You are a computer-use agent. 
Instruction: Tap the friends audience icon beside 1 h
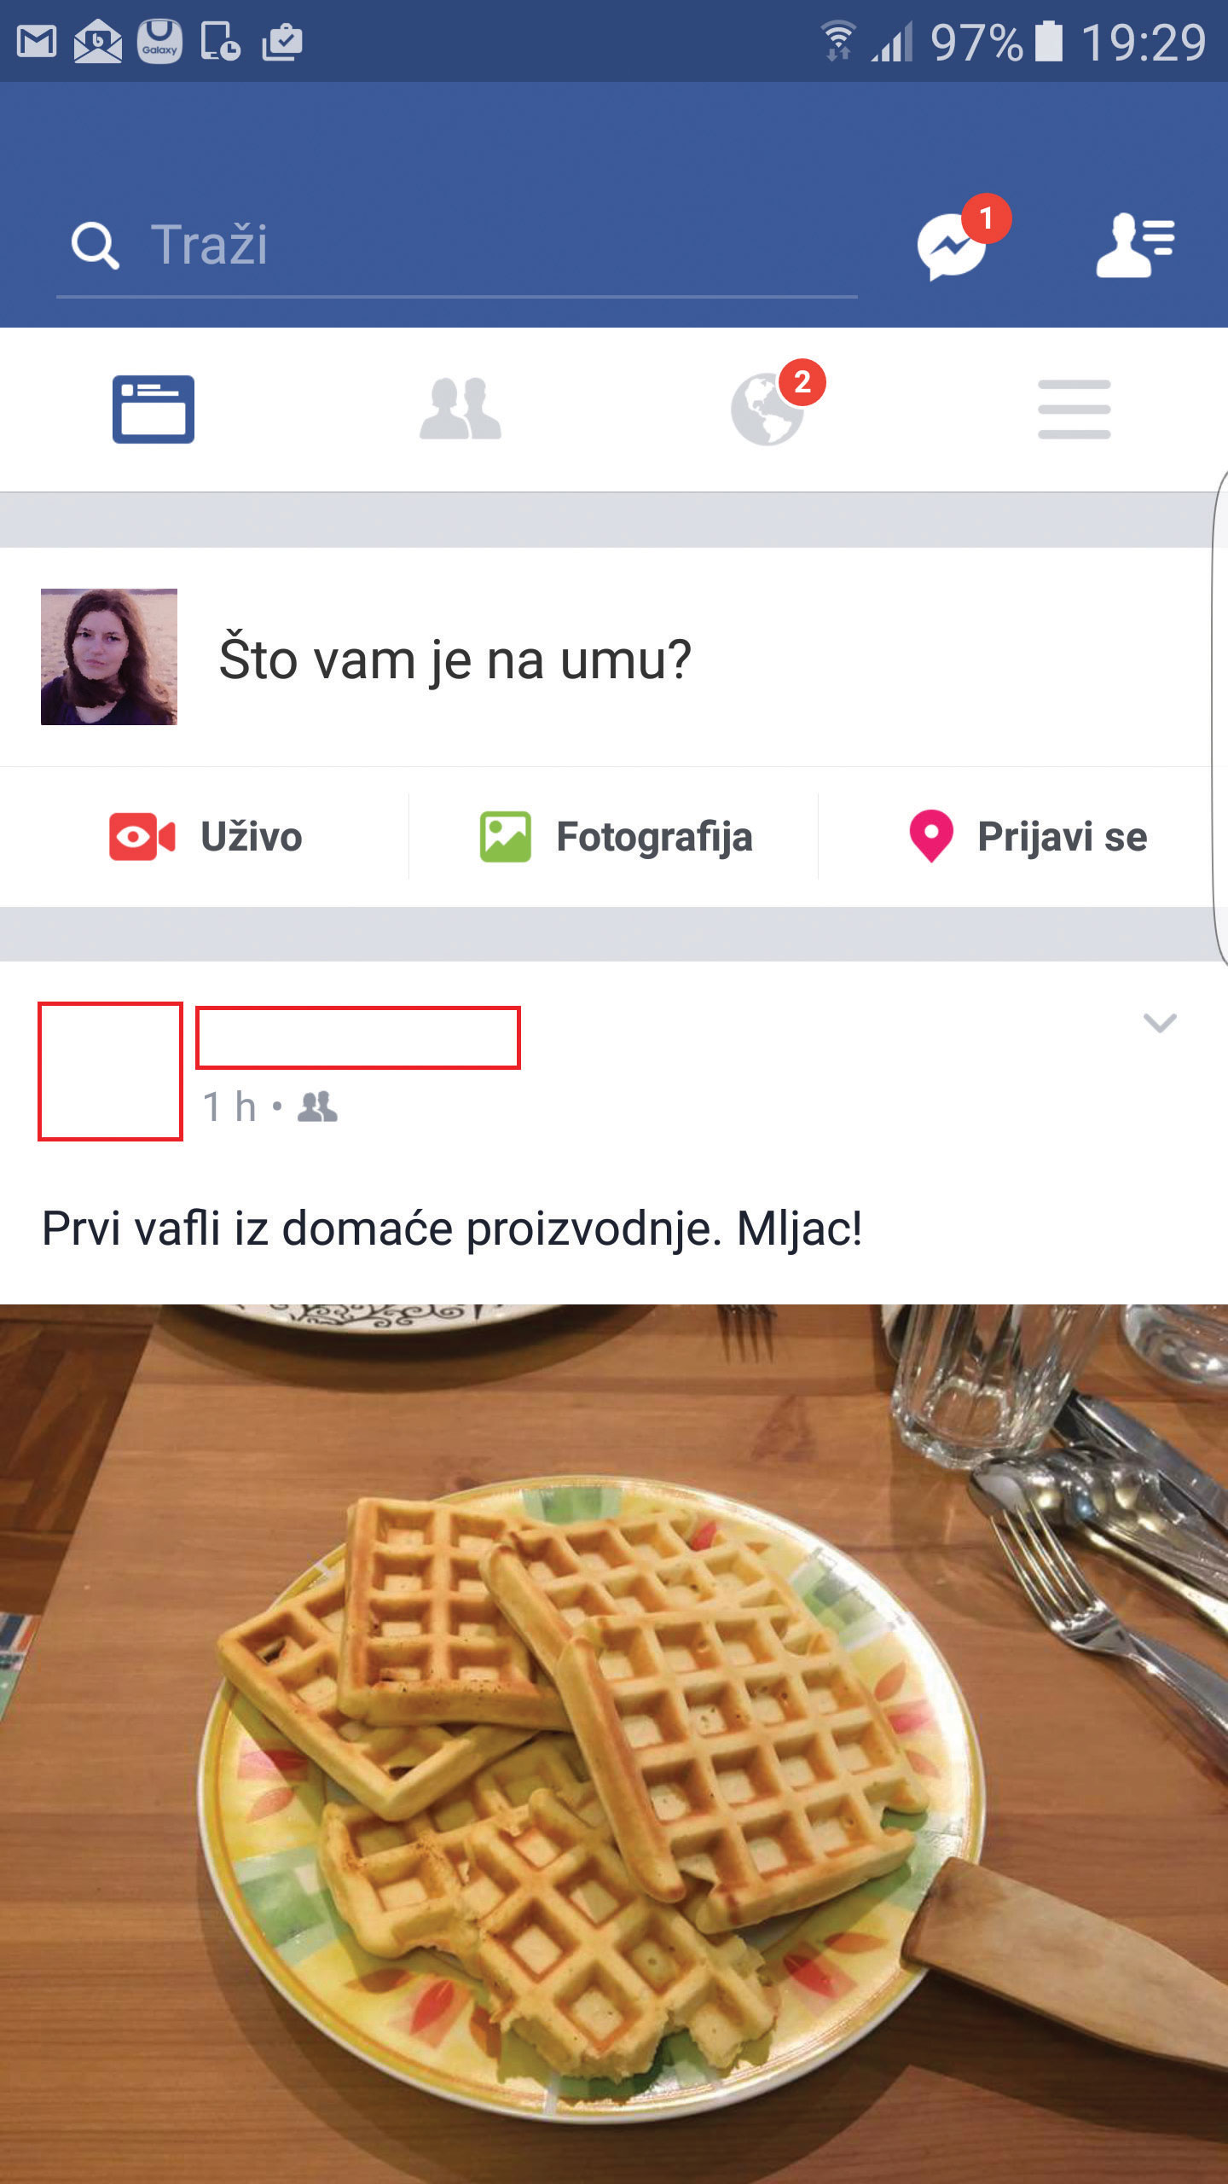pyautogui.click(x=317, y=1107)
